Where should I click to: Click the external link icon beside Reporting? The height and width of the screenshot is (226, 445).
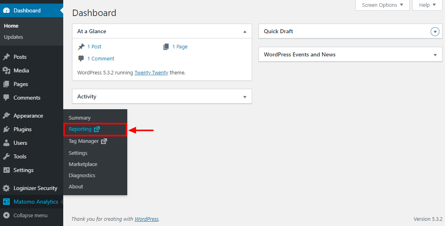click(97, 129)
